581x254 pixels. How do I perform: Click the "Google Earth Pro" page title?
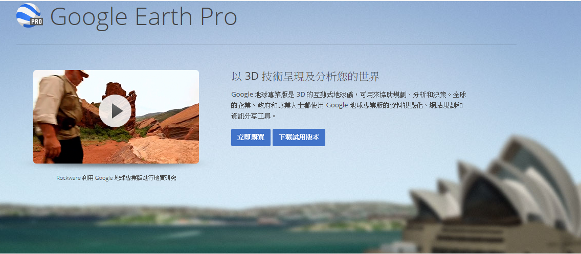click(143, 17)
